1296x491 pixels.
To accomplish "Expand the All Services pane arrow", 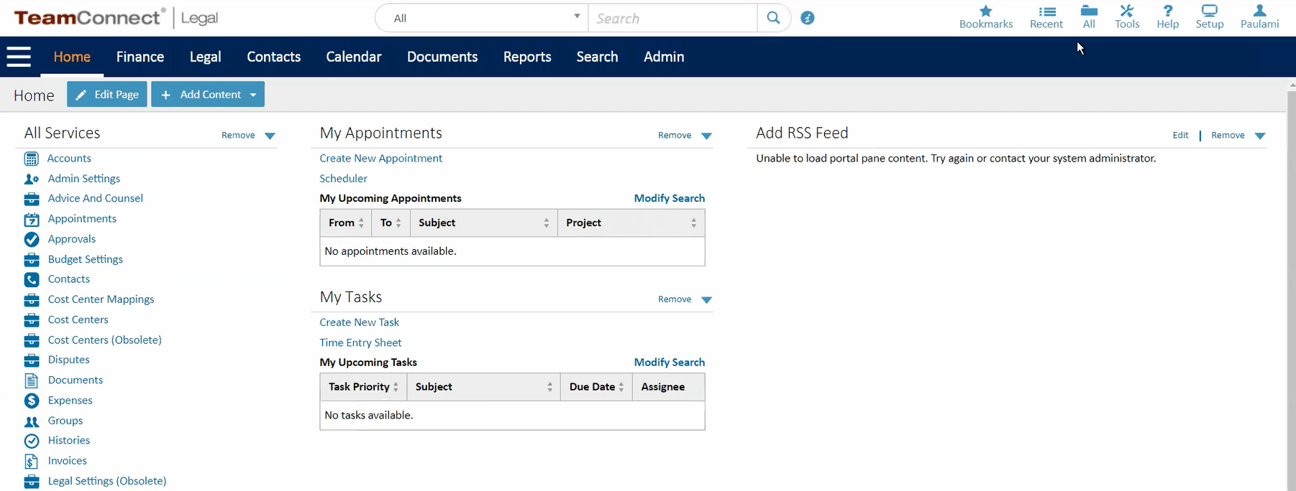I will (x=270, y=136).
